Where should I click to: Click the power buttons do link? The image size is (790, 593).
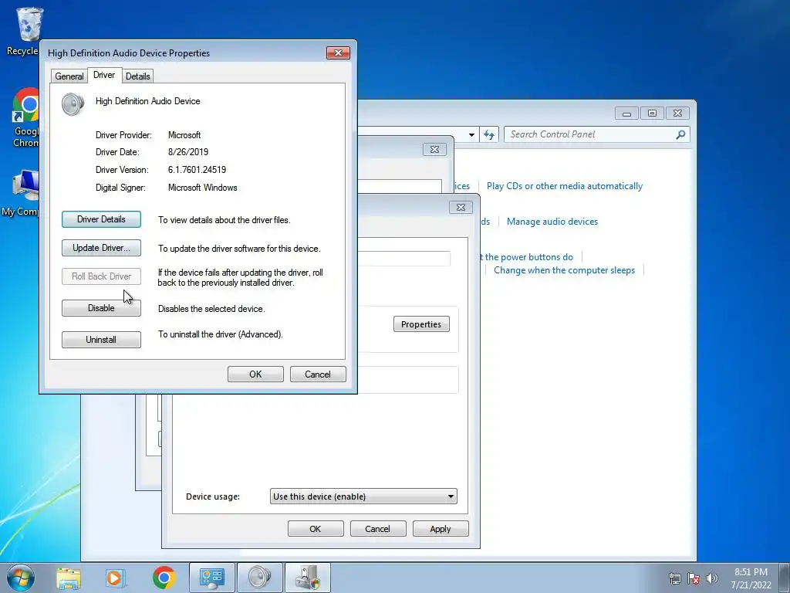tap(526, 257)
